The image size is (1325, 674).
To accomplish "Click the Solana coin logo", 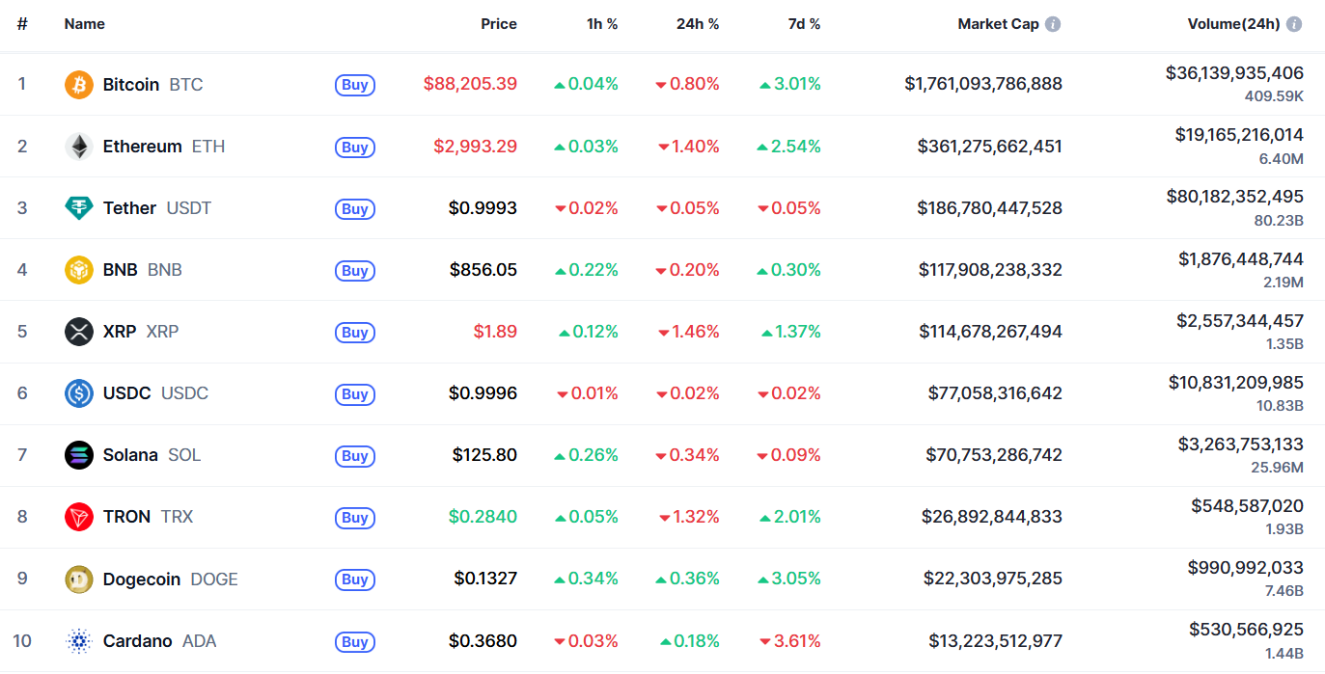I will pos(79,455).
